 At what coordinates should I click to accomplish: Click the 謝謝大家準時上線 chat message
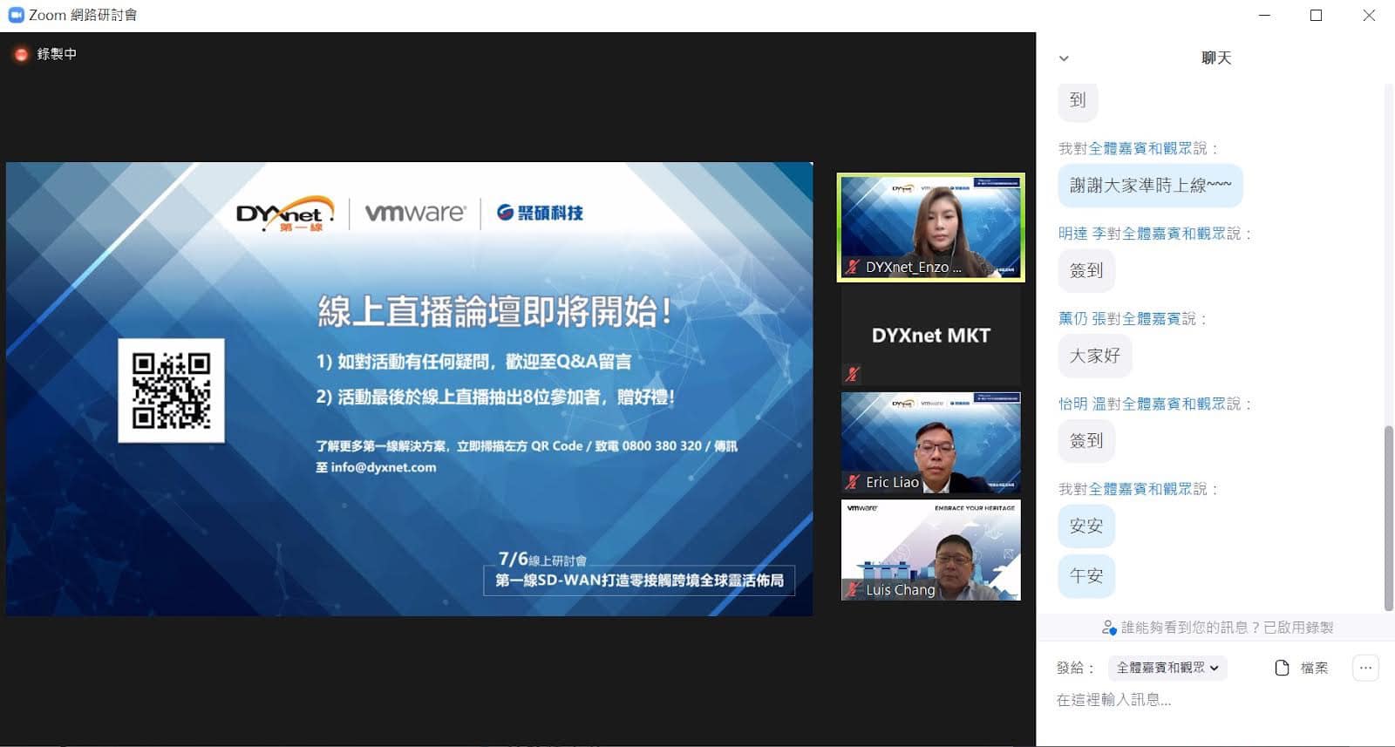tap(1150, 186)
